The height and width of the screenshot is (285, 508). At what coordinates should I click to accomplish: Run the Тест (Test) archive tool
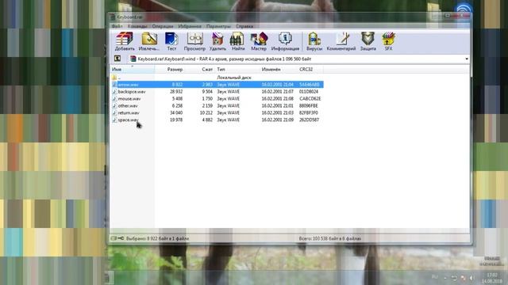[x=171, y=41]
